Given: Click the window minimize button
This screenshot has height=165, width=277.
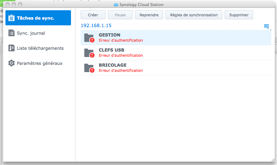Looking at the screenshot, I should point(14,5).
